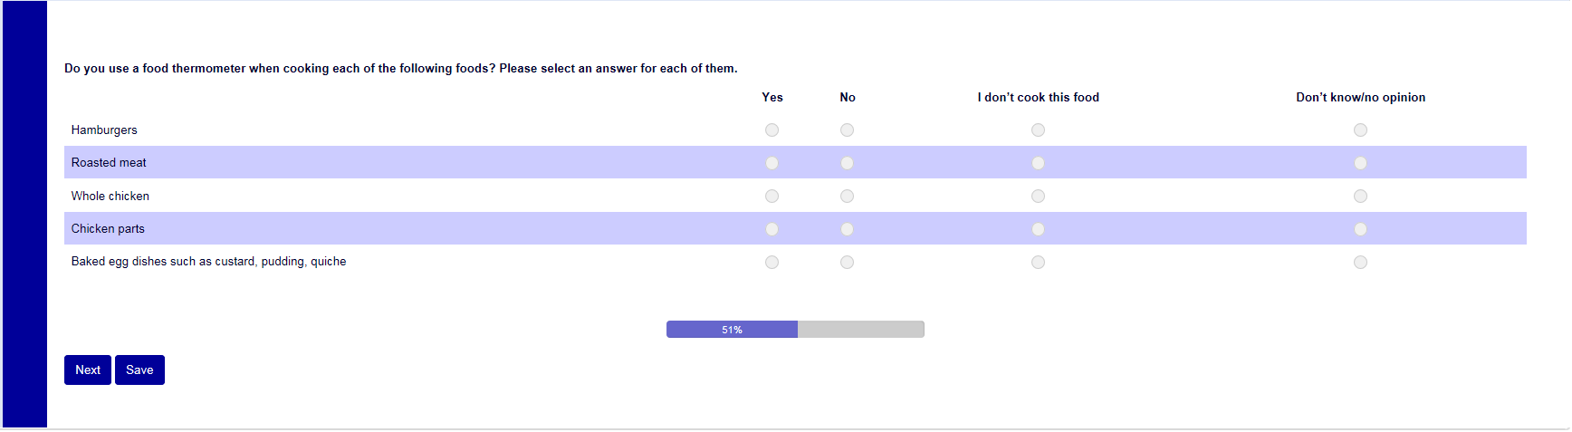Select No for Chicken parts
1572x432 pixels.
click(847, 229)
